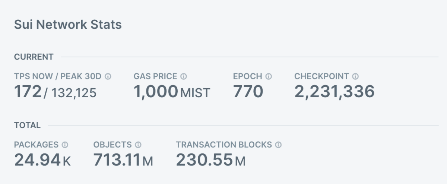Click the info icon next to Epoch
The height and width of the screenshot is (184, 447).
click(269, 76)
